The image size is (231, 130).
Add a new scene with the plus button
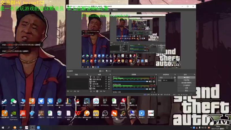(x=68, y=91)
